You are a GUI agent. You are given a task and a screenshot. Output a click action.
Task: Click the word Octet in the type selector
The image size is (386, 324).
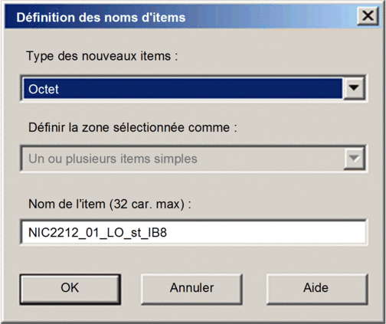(x=44, y=89)
